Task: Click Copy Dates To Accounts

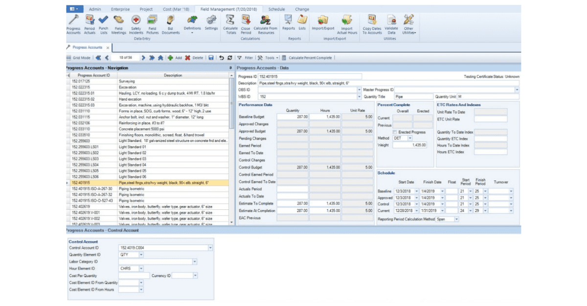Action: point(372,24)
